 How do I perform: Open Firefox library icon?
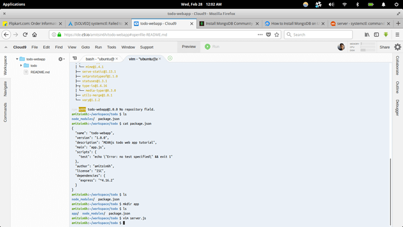pyautogui.click(x=367, y=35)
